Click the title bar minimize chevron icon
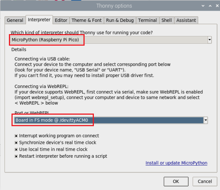220x190 pixels. tap(203, 6)
